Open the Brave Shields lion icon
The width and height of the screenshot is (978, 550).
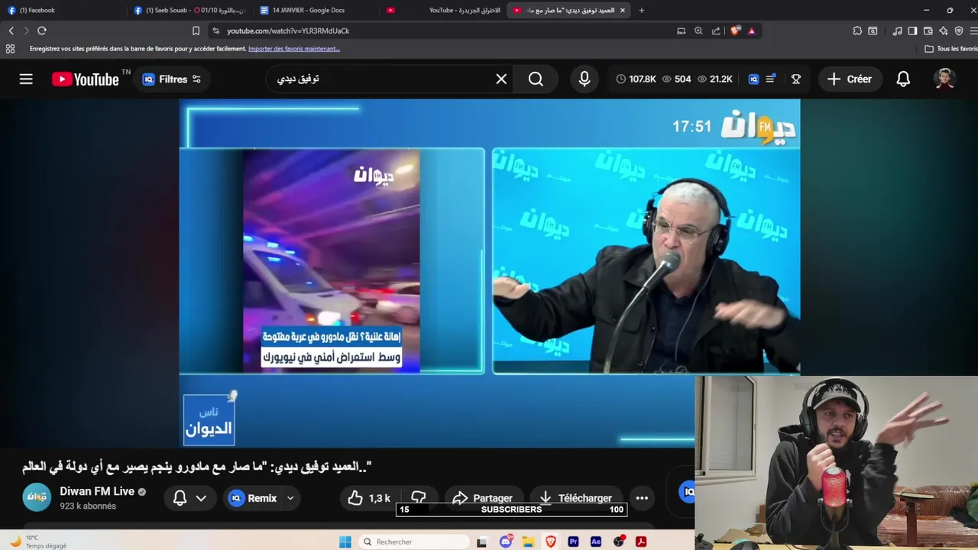735,31
